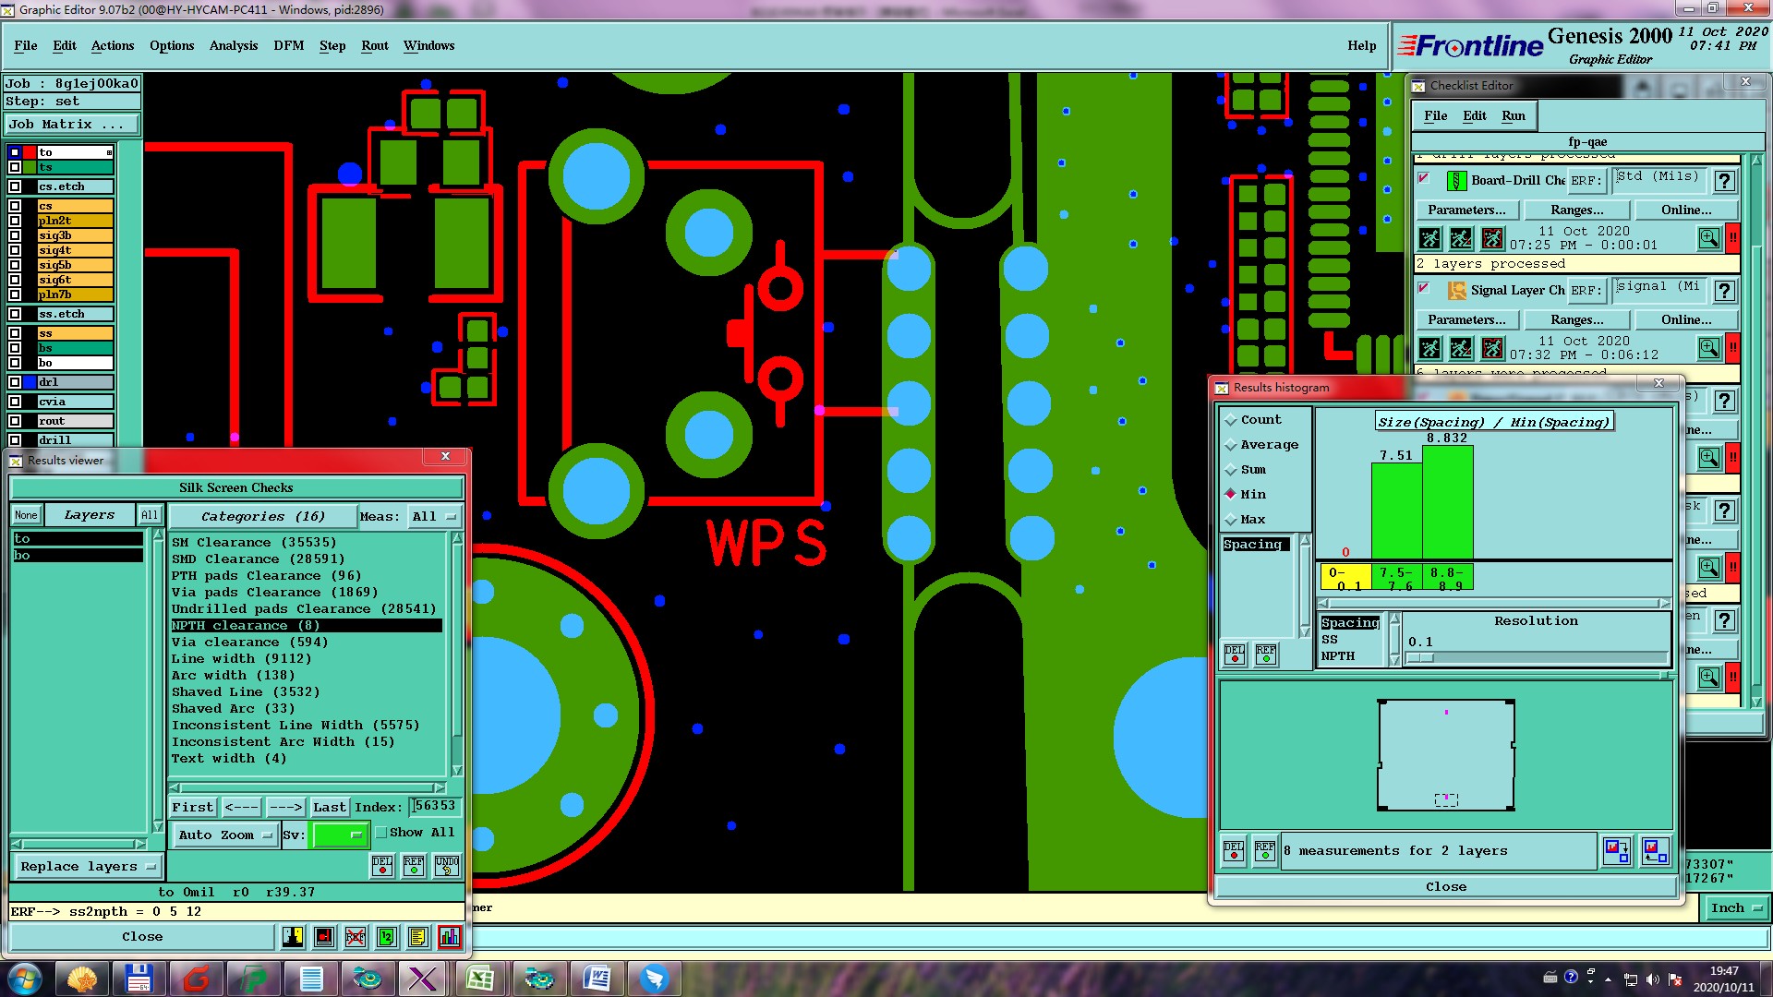This screenshot has height=997, width=1773.
Task: Select the Max radio option
Action: [1231, 520]
